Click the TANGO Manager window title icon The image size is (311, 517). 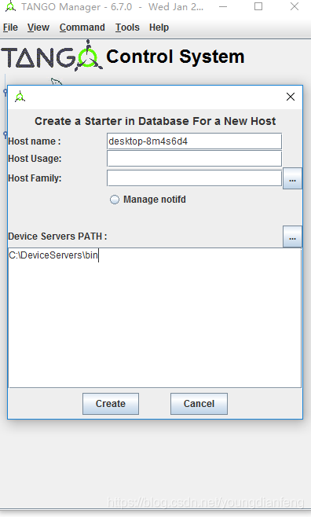10,6
